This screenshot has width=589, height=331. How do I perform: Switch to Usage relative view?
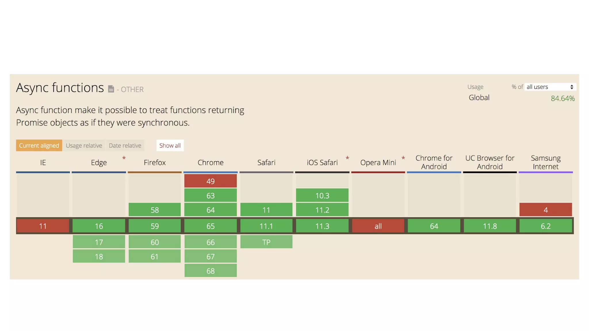(x=84, y=145)
